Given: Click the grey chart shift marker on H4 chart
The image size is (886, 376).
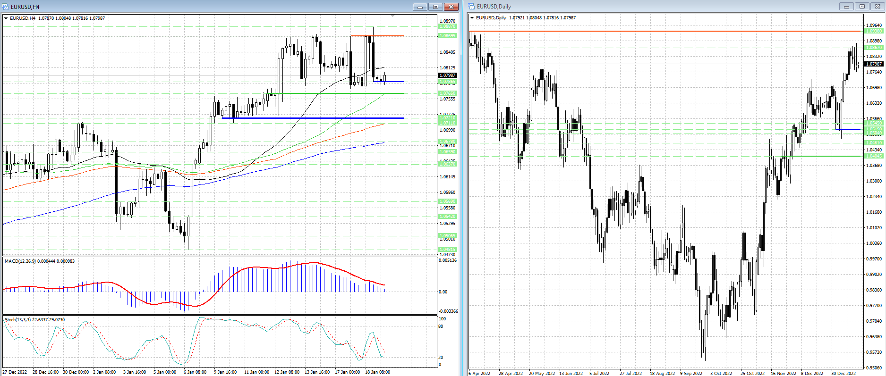Looking at the screenshot, I should pos(393,16).
